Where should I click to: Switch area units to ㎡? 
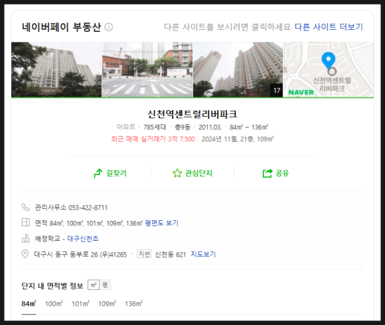coord(94,285)
